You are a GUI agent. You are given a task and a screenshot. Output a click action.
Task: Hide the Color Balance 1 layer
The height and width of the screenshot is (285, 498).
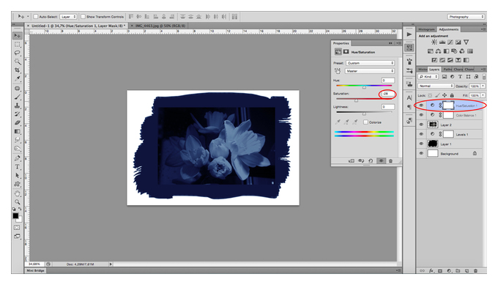421,115
